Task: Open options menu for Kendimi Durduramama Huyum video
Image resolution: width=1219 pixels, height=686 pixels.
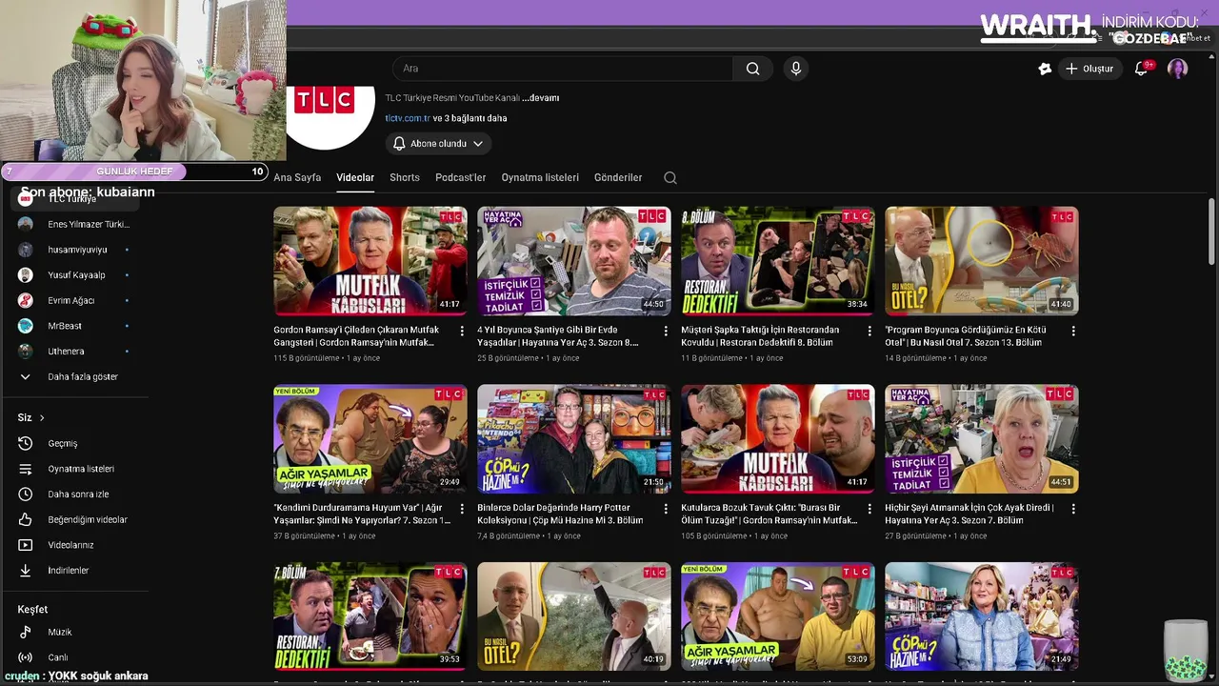Action: [x=462, y=509]
